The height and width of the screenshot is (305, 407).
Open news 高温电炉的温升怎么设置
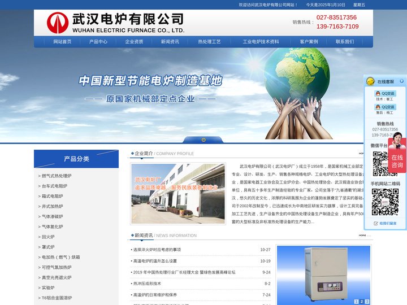point(155,261)
